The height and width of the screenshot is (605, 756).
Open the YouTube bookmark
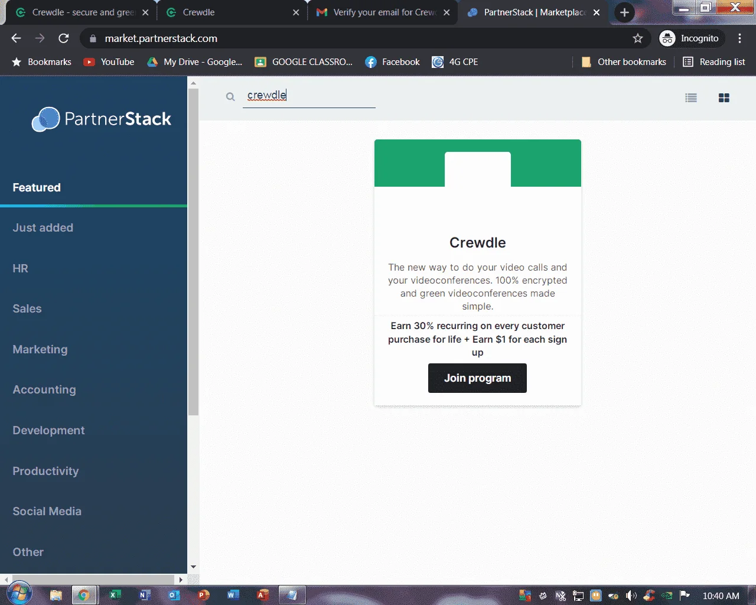tap(109, 62)
